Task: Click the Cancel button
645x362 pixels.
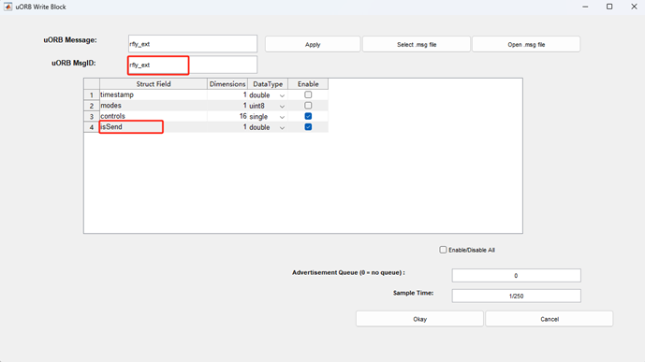Action: tap(550, 319)
